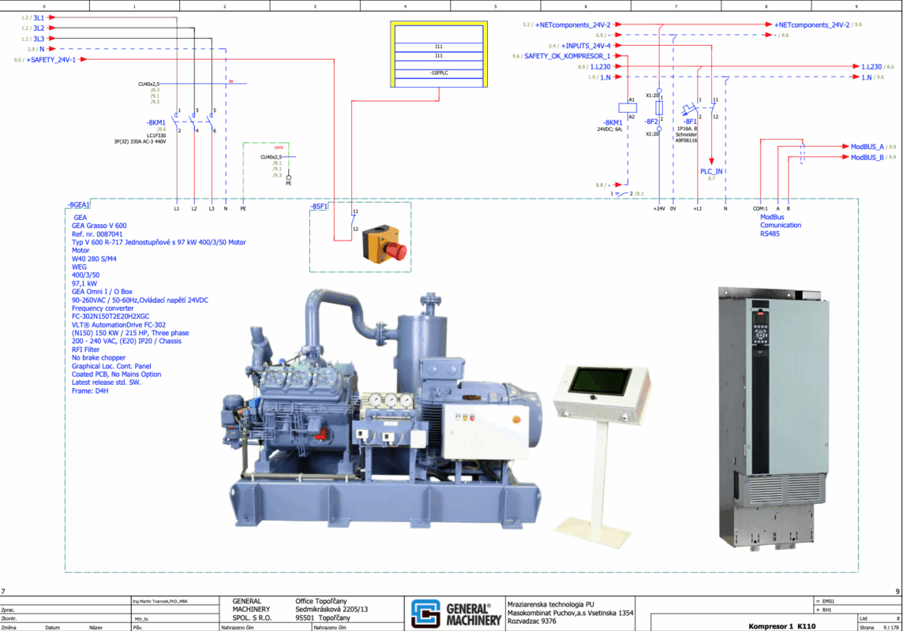Click the '= EM01' designation field

click(x=825, y=601)
